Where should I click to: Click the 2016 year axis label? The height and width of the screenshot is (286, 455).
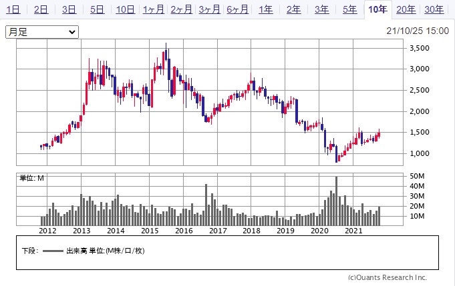point(184,231)
